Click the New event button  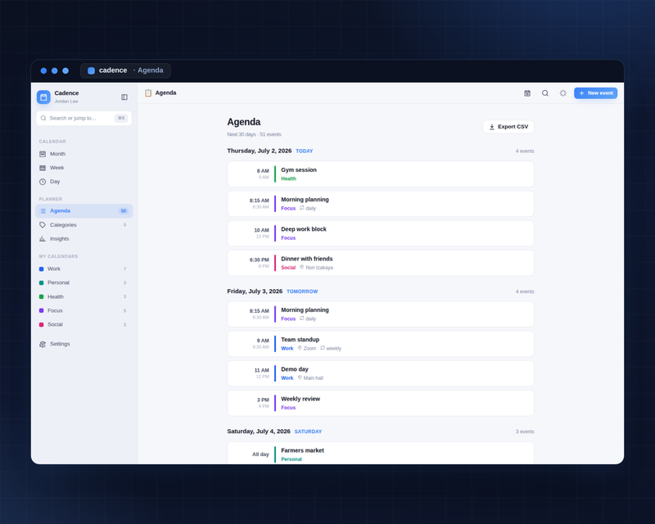pos(596,93)
